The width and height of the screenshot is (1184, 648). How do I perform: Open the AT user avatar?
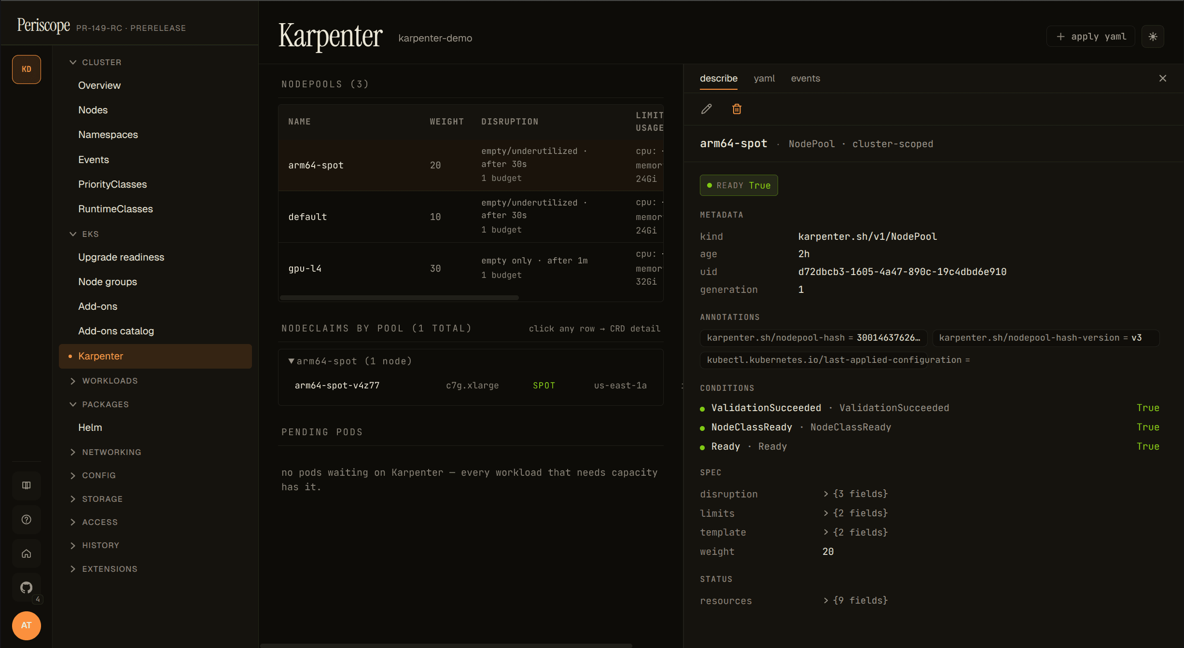click(27, 625)
